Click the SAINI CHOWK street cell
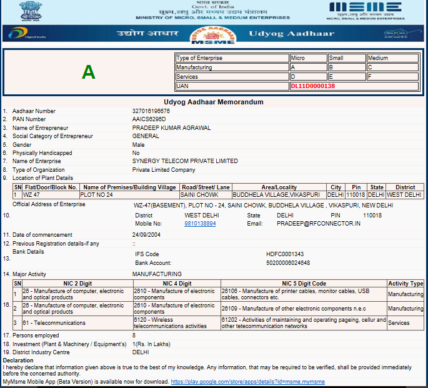The height and width of the screenshot is (388, 428). click(206, 195)
